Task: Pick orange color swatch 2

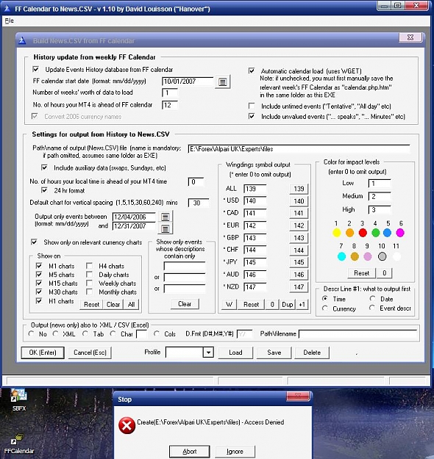Action: coord(349,233)
